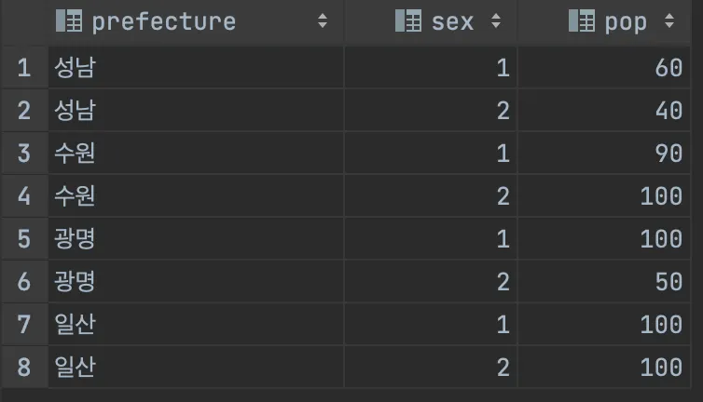The width and height of the screenshot is (703, 402).
Task: Sort by prefecture column arrows
Action: point(323,21)
